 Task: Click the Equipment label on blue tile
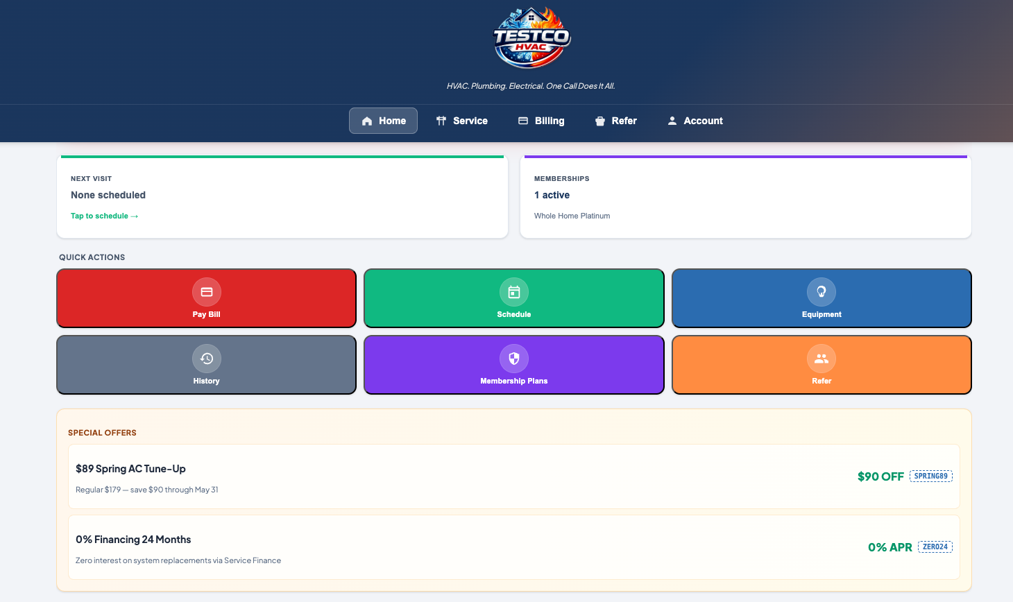pos(822,314)
